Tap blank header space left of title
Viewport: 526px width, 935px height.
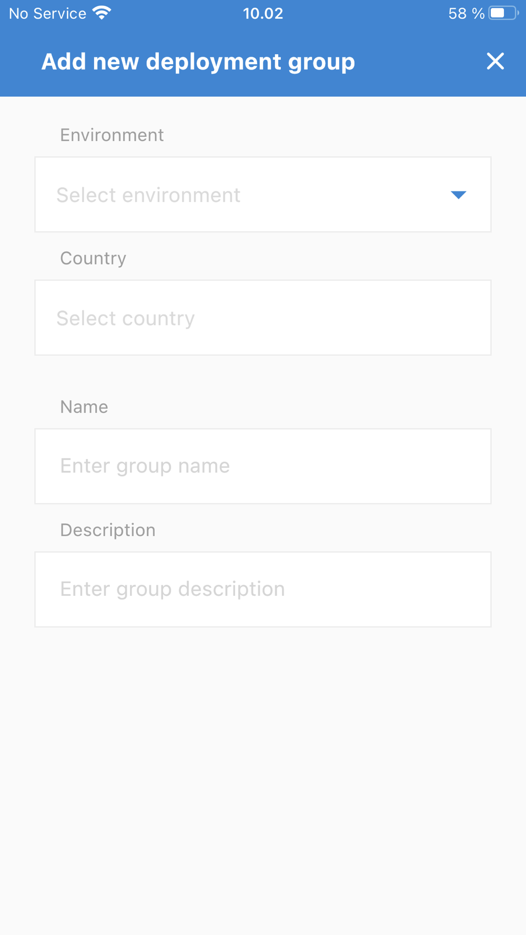click(20, 62)
